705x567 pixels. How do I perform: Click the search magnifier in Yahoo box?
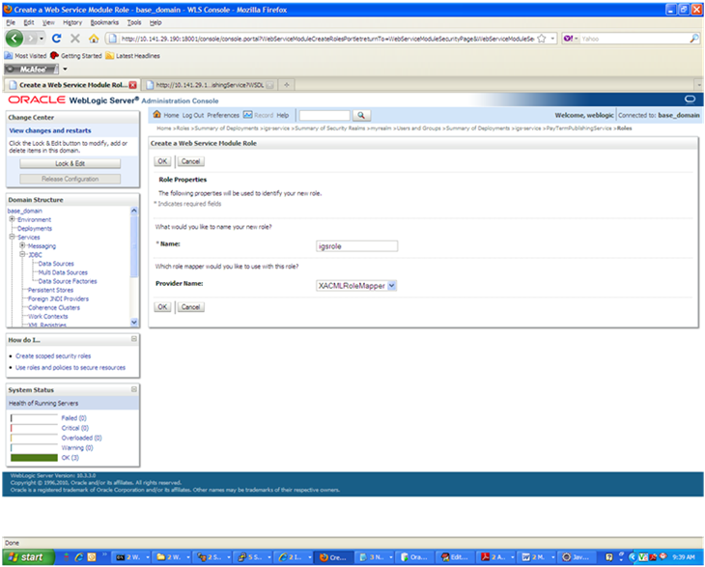coord(694,39)
